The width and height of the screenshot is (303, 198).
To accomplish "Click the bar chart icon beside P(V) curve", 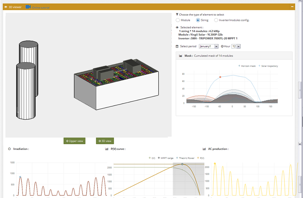I will coord(107,149).
